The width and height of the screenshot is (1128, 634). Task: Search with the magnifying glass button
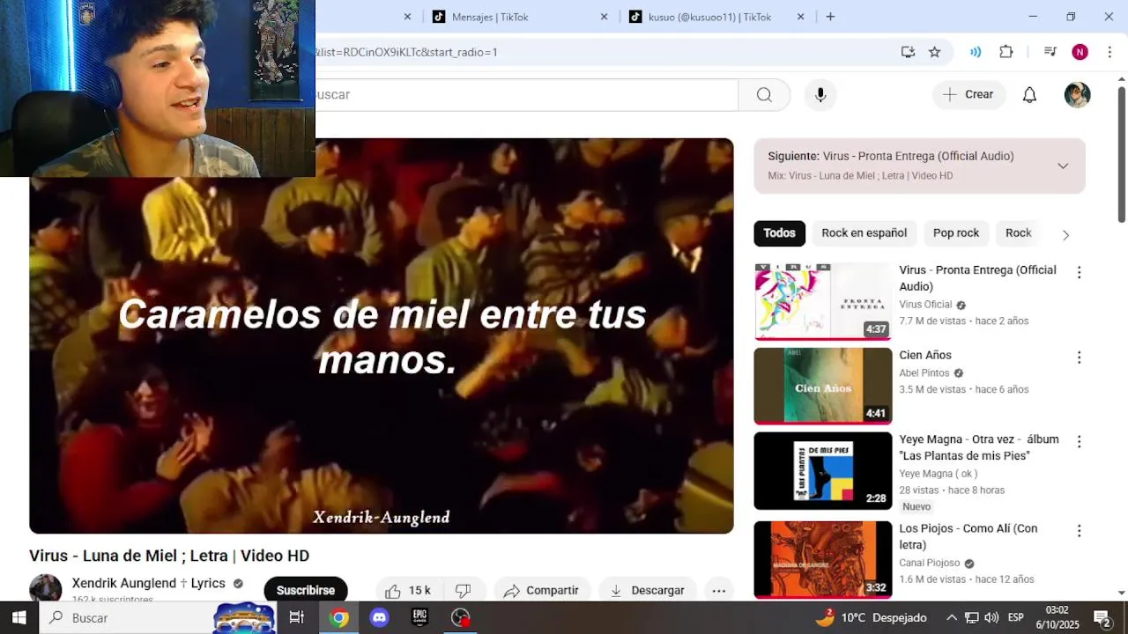click(x=764, y=95)
